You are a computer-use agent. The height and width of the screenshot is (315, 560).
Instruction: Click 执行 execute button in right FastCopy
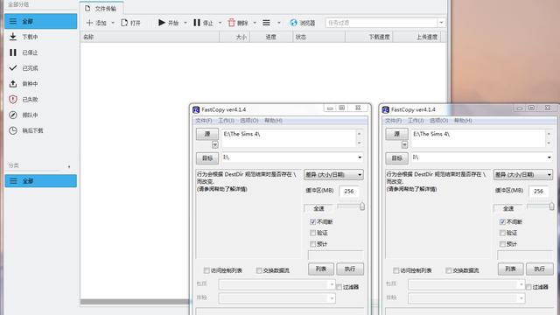[540, 269]
